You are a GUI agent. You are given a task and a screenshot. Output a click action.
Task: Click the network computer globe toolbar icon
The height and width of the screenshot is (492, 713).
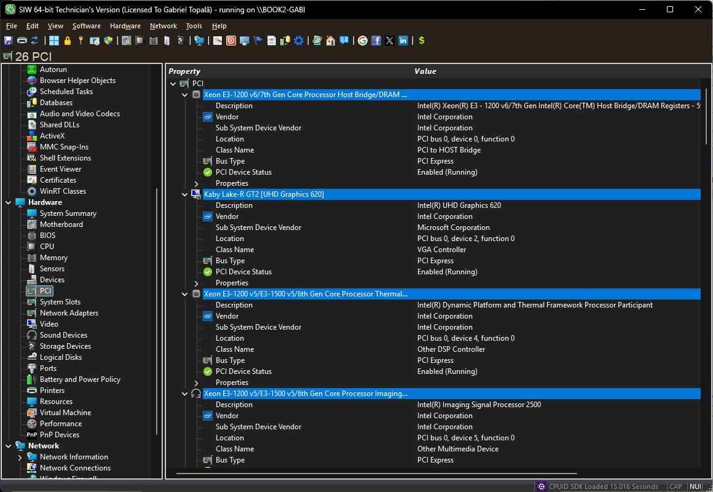(199, 41)
